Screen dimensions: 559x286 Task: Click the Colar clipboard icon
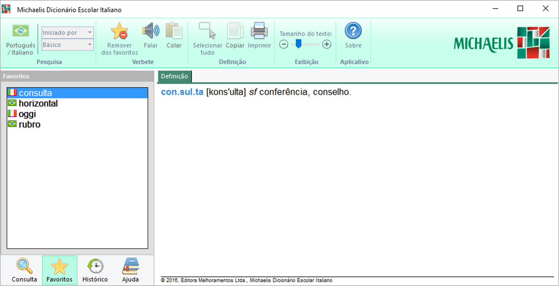point(174,31)
